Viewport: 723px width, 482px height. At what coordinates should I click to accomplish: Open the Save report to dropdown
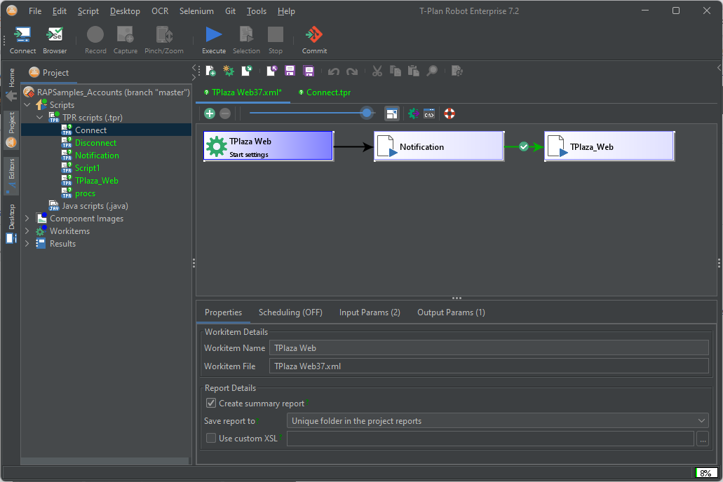[x=497, y=421]
